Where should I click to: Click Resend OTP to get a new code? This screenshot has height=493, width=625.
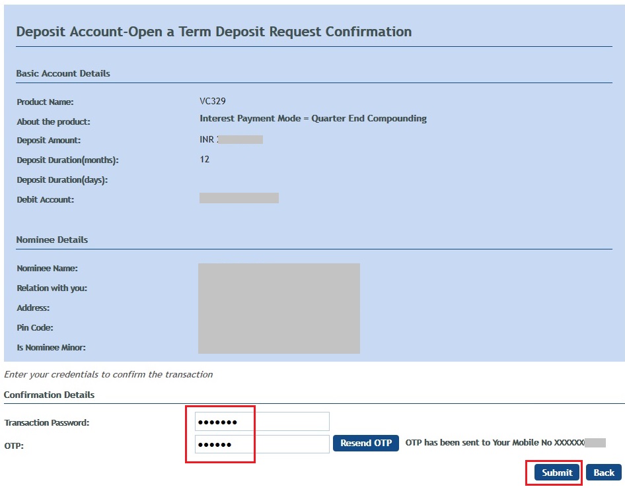(366, 444)
